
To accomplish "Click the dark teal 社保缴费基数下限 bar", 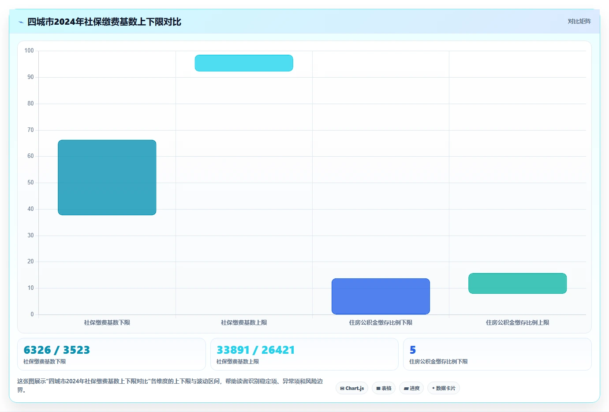I will pyautogui.click(x=107, y=177).
